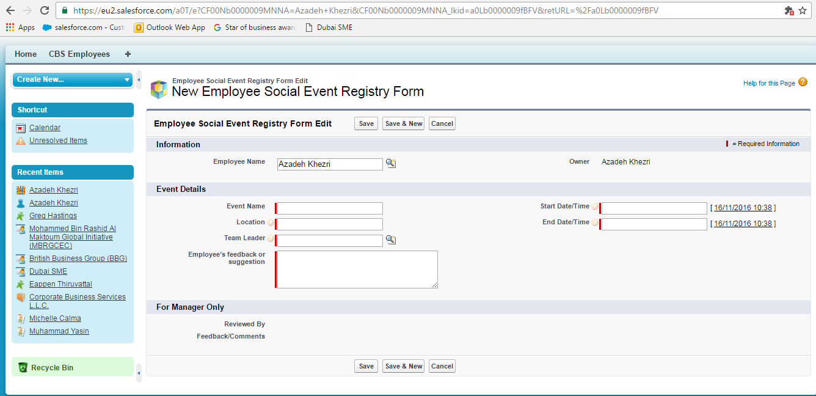Click the Event Name input field
The image size is (816, 396).
point(330,208)
